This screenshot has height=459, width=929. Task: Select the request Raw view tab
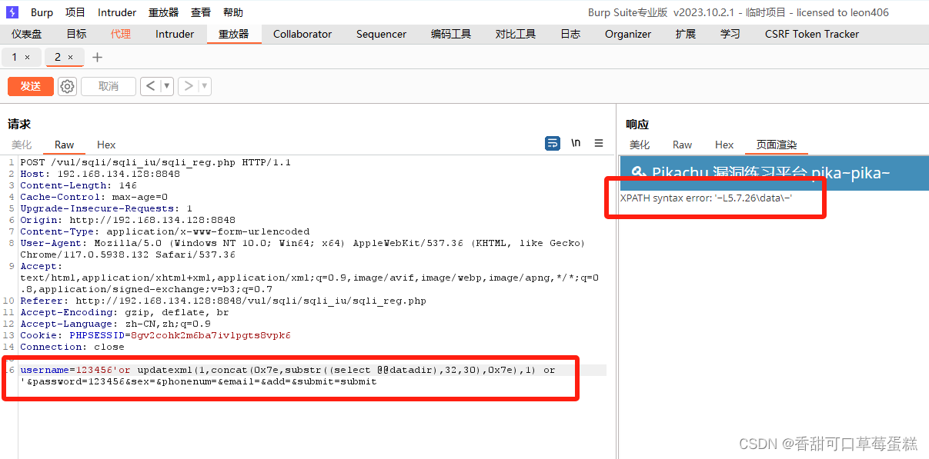click(65, 145)
